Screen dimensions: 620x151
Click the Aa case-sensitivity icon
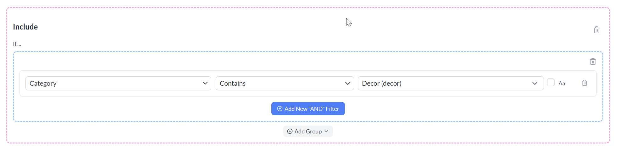click(562, 84)
